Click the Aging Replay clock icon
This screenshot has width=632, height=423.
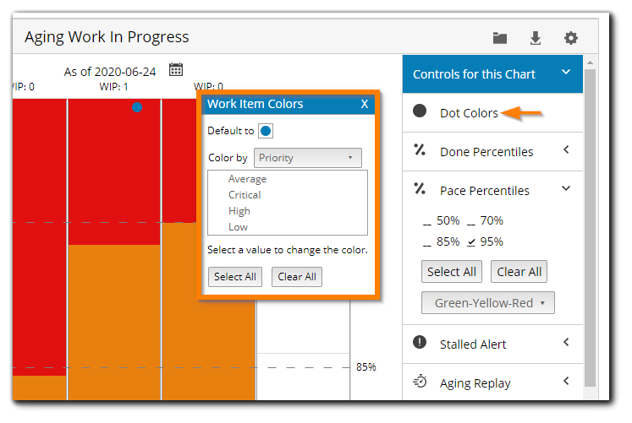click(420, 382)
